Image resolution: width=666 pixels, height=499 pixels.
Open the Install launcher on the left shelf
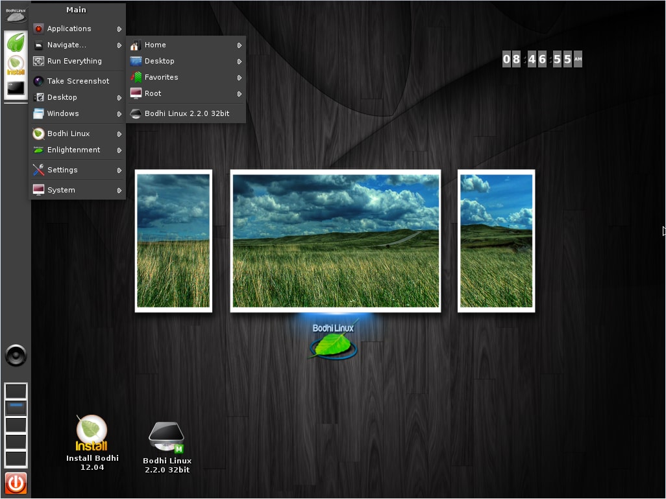pos(16,65)
